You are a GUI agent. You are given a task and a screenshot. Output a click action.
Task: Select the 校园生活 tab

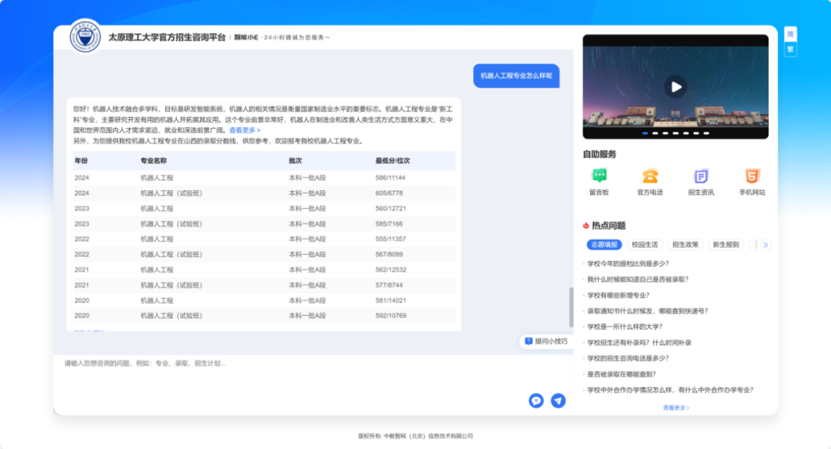(x=644, y=245)
